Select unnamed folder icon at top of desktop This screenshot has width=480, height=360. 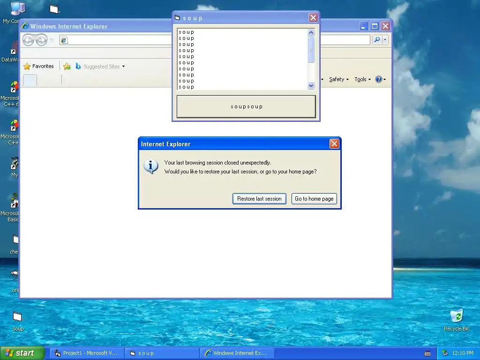tap(54, 9)
